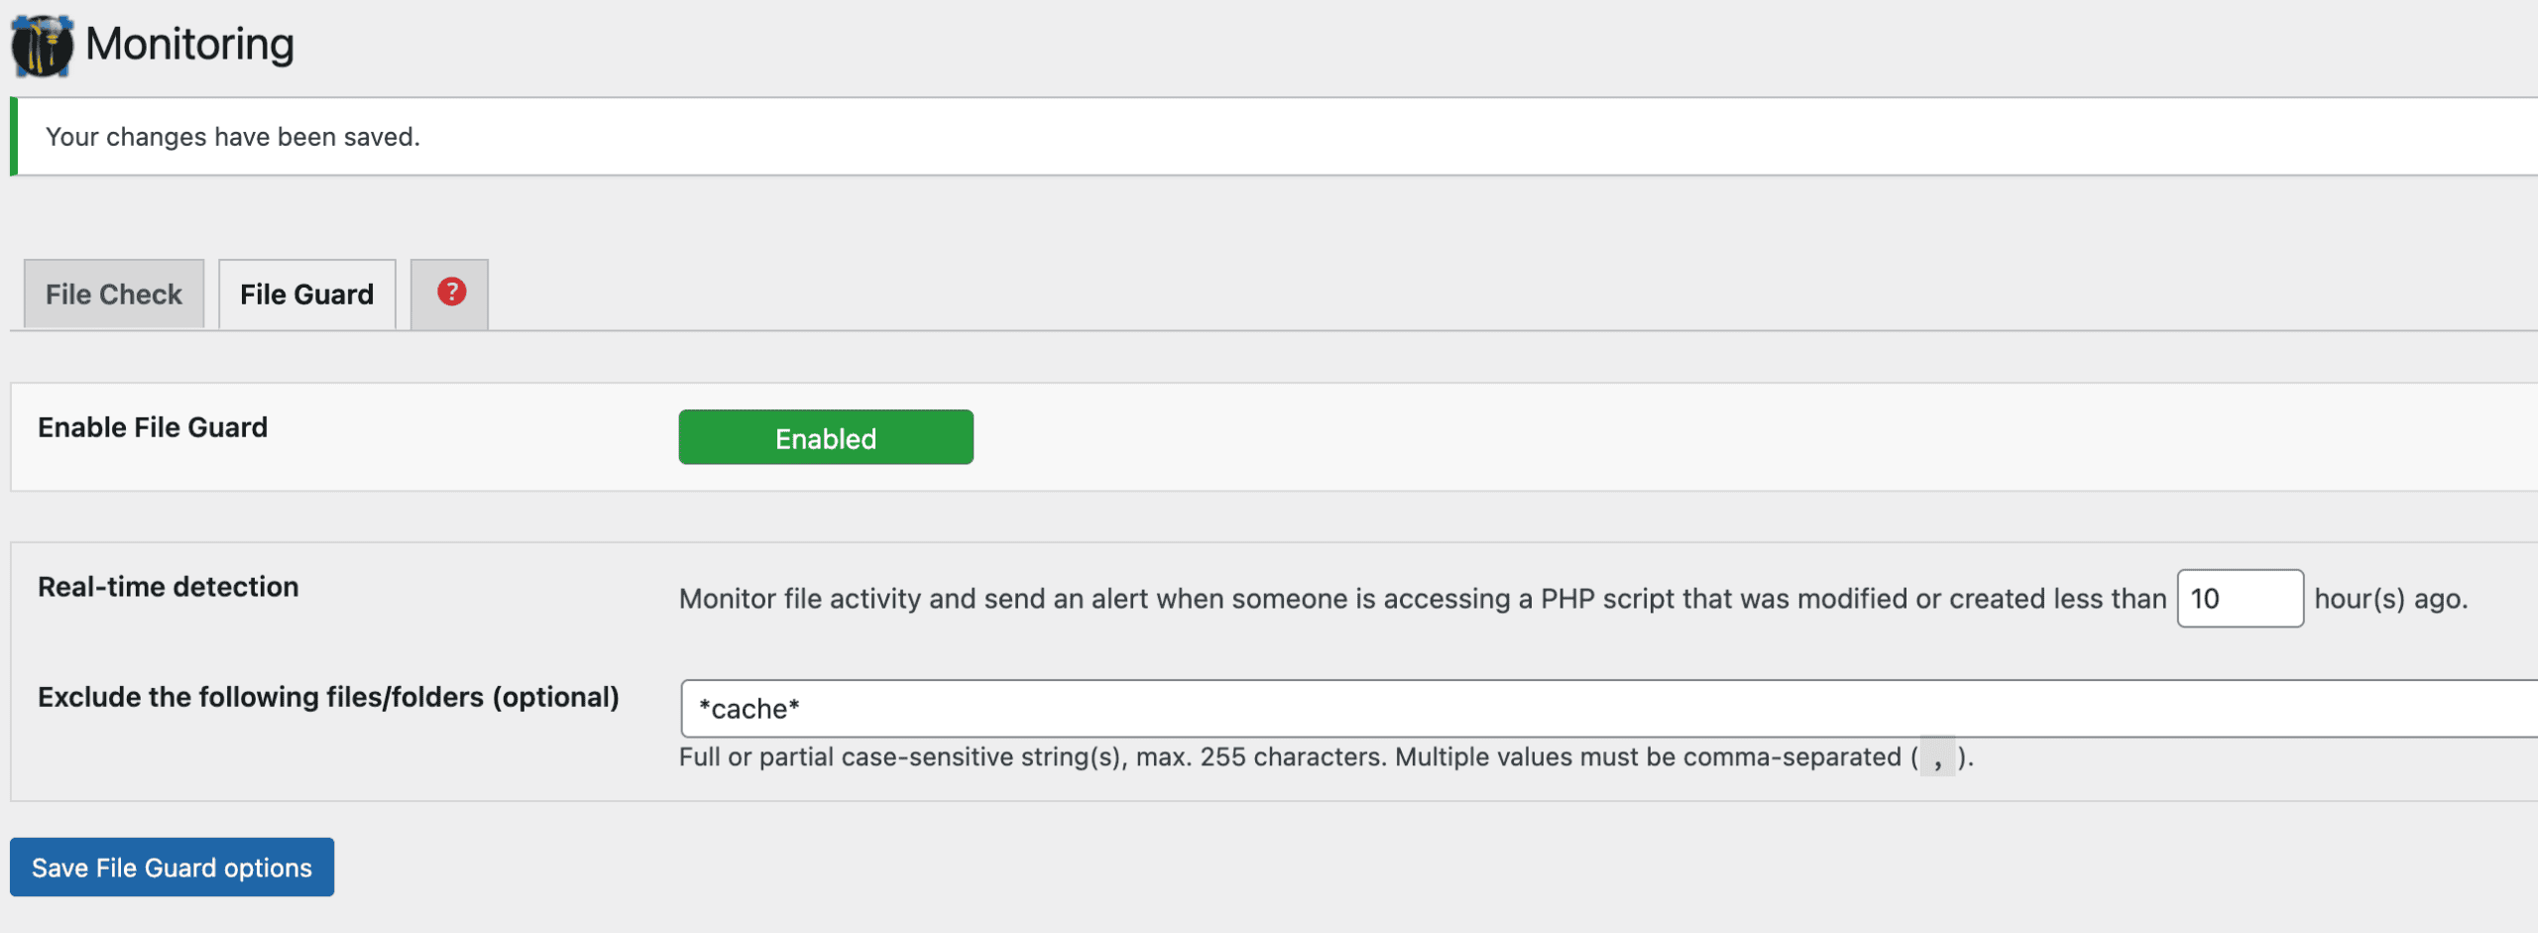Image resolution: width=2538 pixels, height=933 pixels.
Task: Click the Real-time detection label
Action: [x=168, y=587]
